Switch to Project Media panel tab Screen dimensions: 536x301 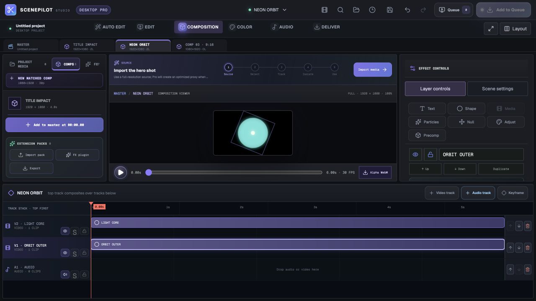click(x=28, y=64)
